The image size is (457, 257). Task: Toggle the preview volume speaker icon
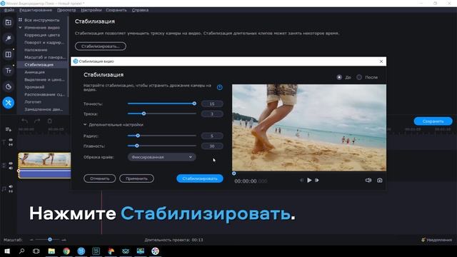pyautogui.click(x=368, y=181)
